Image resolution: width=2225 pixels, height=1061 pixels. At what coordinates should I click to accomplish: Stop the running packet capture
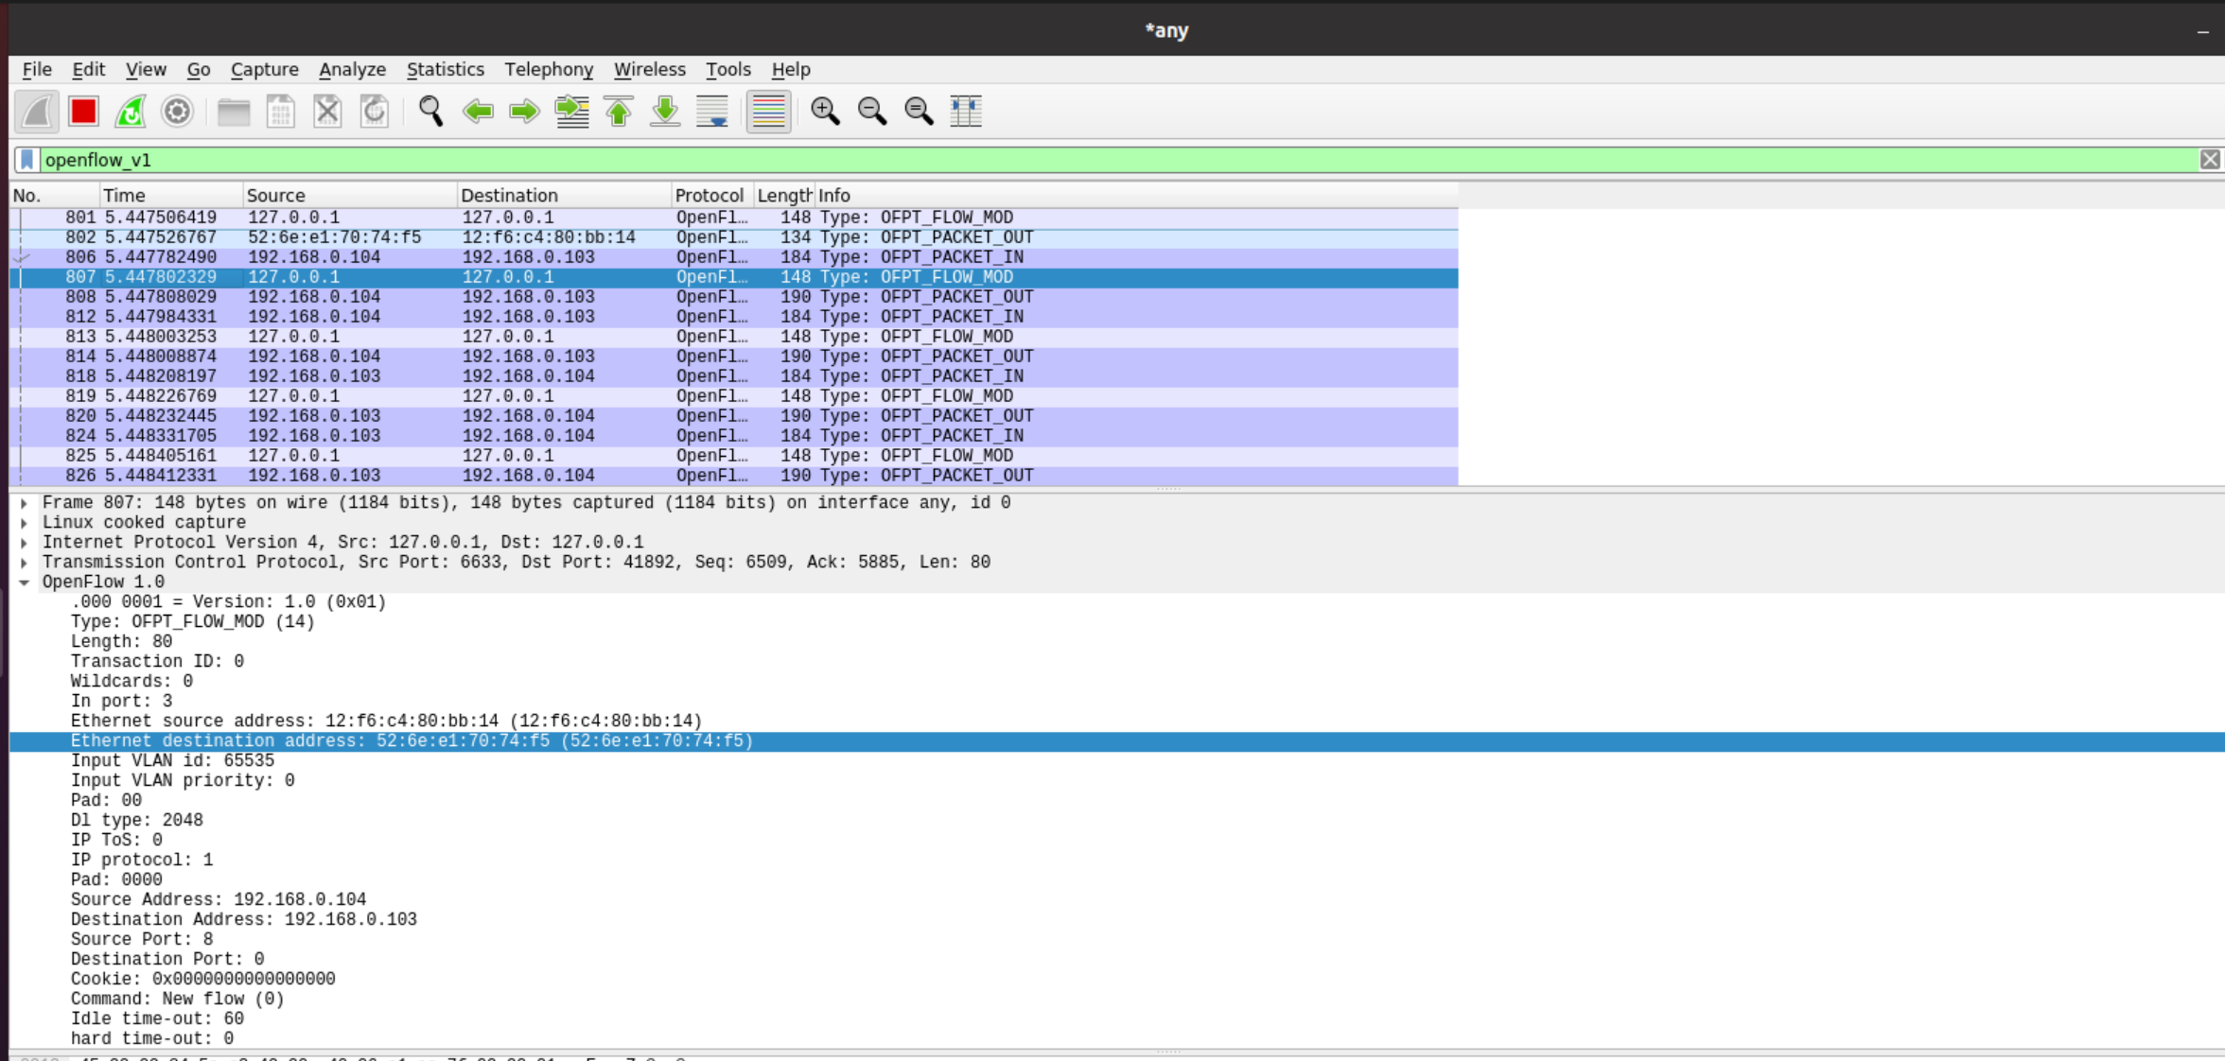[83, 112]
